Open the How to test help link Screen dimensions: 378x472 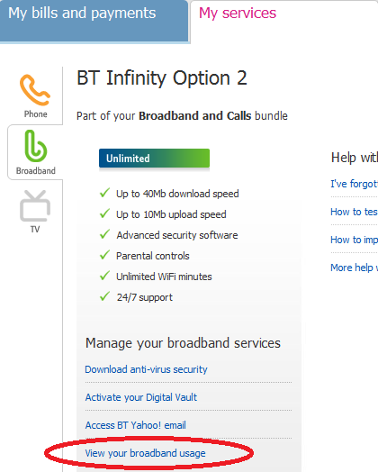[354, 212]
